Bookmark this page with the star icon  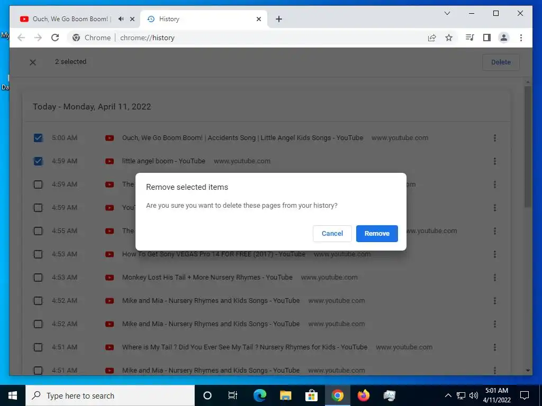tap(449, 38)
